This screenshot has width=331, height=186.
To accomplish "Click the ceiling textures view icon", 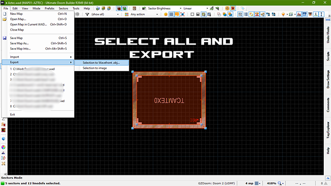I will click(209, 15).
